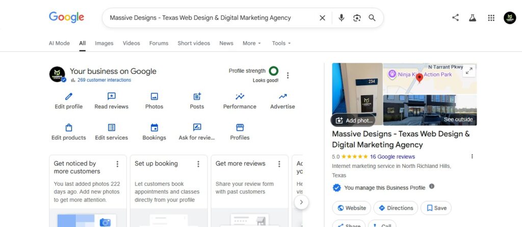This screenshot has width=522, height=227.
Task: Expand the More search filters dropdown
Action: pos(252,43)
